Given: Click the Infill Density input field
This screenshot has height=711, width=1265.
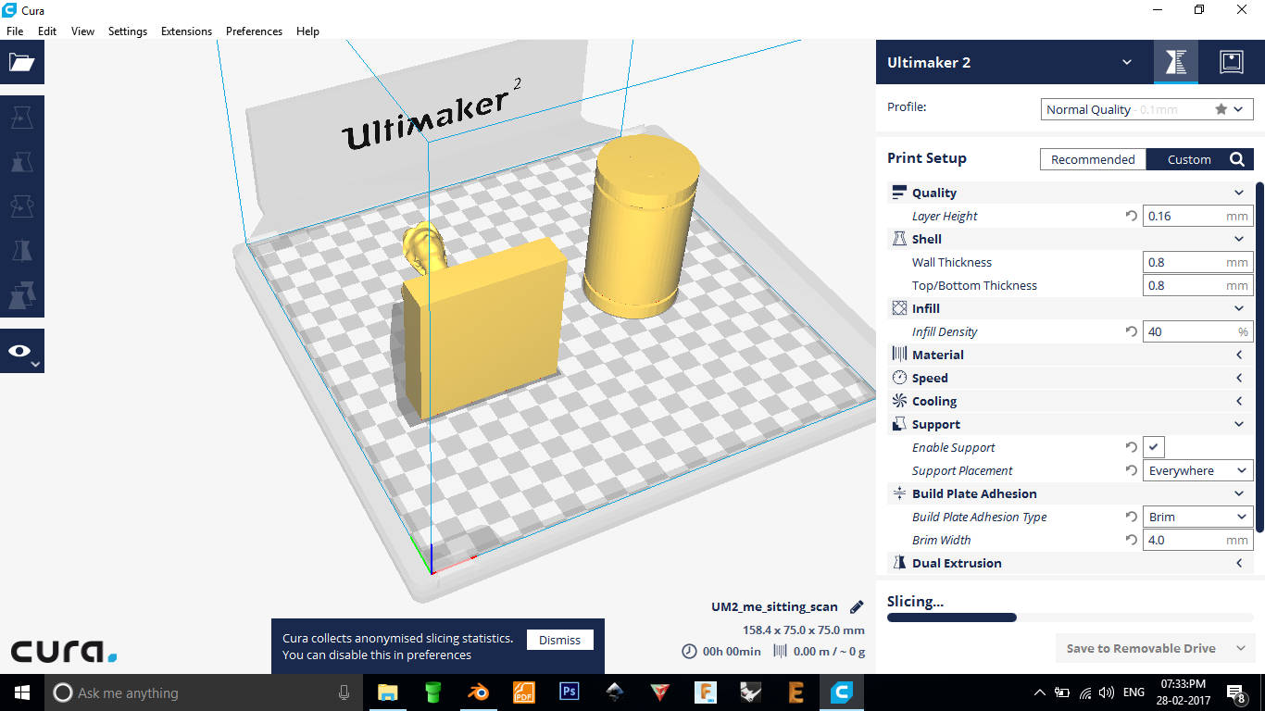Looking at the screenshot, I should [x=1197, y=331].
